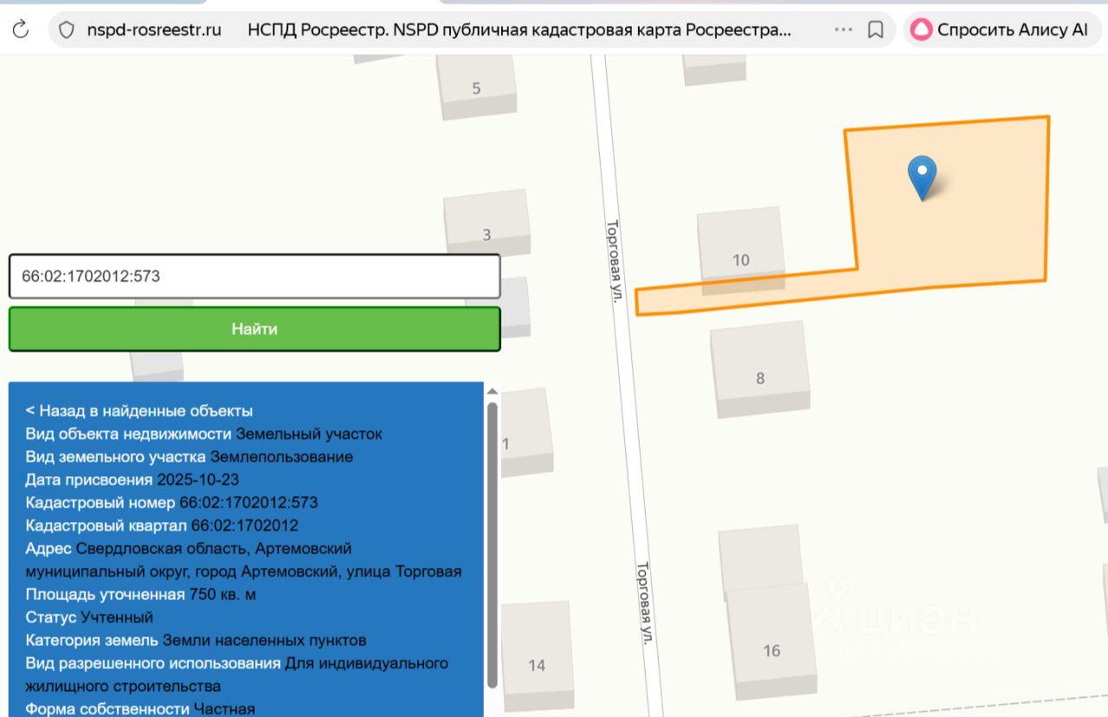Open the three-dots menu in the address bar

tap(843, 30)
